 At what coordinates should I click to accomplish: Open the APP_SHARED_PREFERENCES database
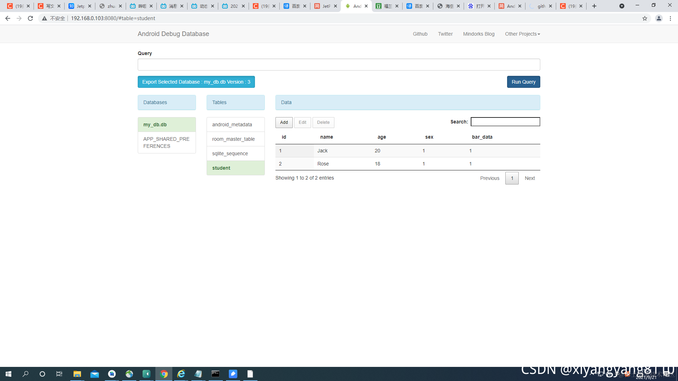166,143
